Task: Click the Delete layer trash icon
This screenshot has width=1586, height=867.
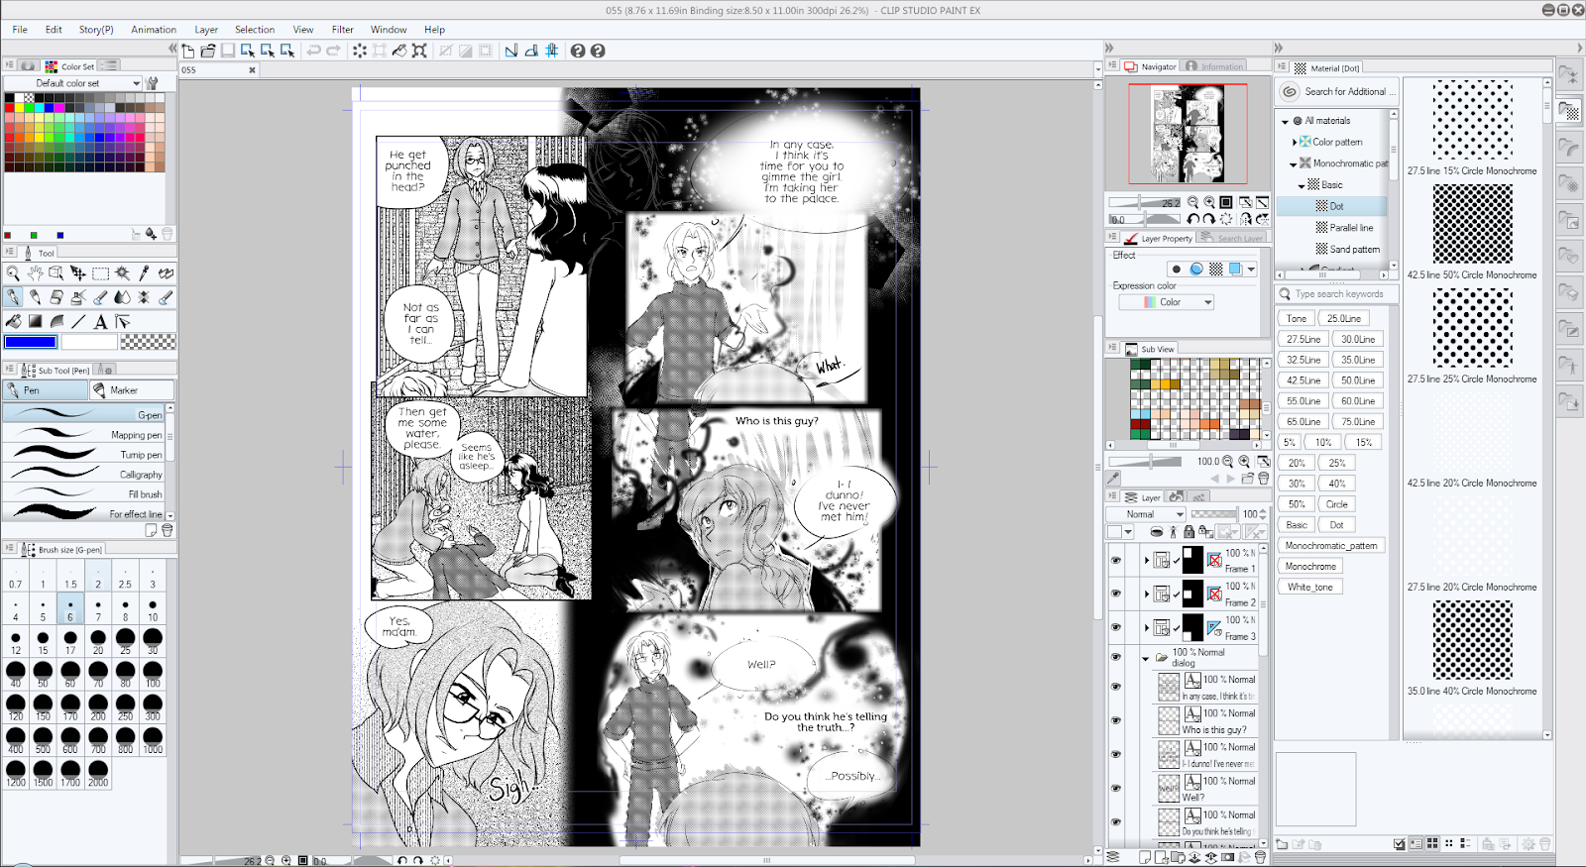Action: pos(1261,858)
